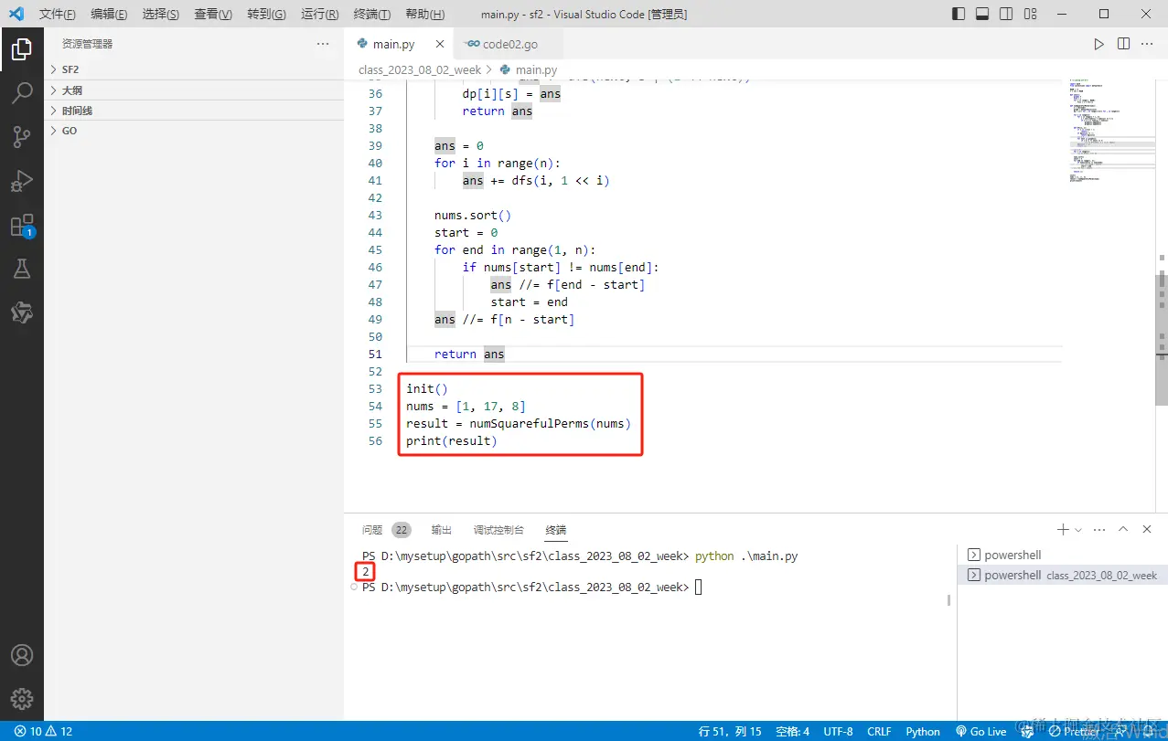Open the Run and Debug view icon

coord(22,181)
